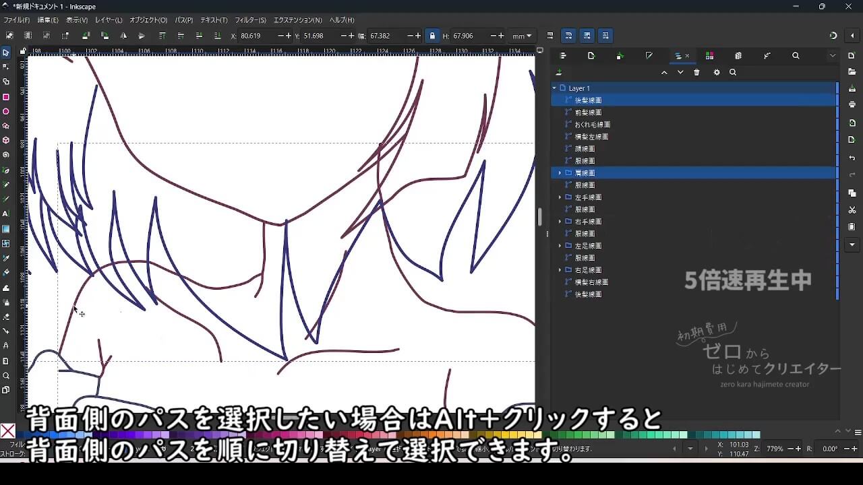Viewport: 863px width, 485px height.
Task: Select the おくれ毛線画 path in the layers list
Action: coord(592,125)
